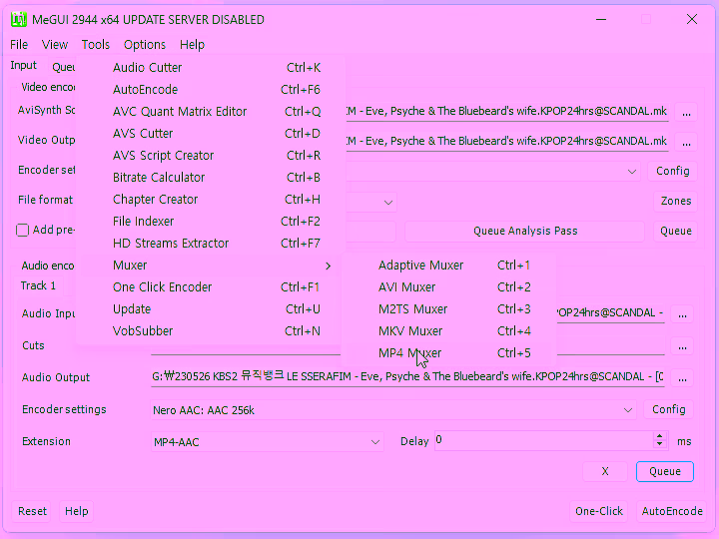
Task: Launch AVS Cutter tool
Action: pyautogui.click(x=208, y=134)
